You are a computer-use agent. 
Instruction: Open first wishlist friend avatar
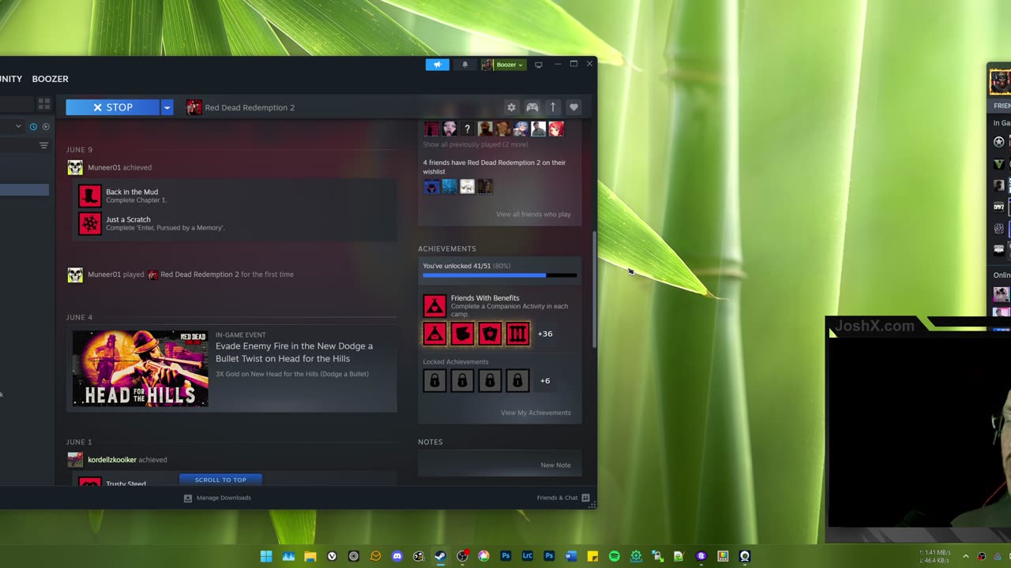point(431,186)
